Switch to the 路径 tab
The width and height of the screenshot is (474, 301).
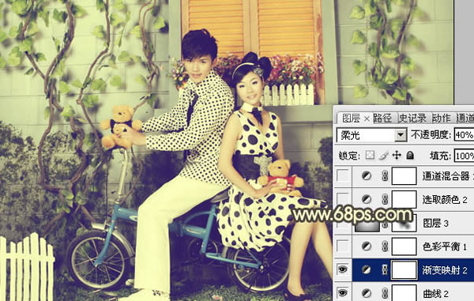coord(382,119)
